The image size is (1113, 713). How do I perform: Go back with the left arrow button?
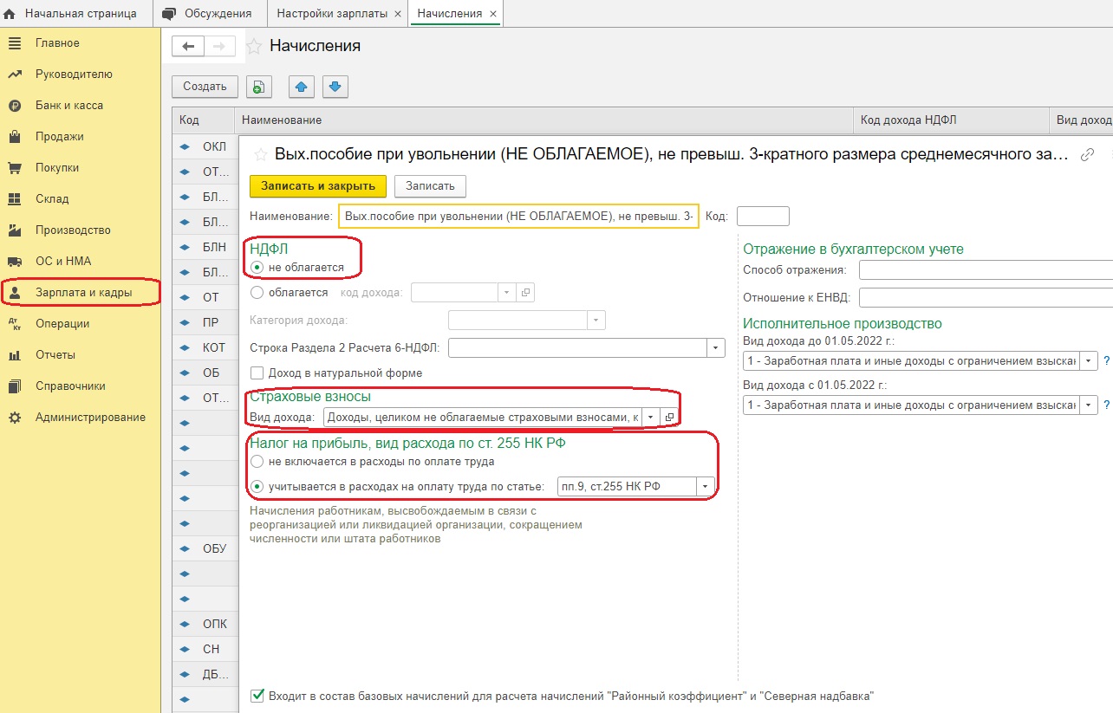point(188,47)
